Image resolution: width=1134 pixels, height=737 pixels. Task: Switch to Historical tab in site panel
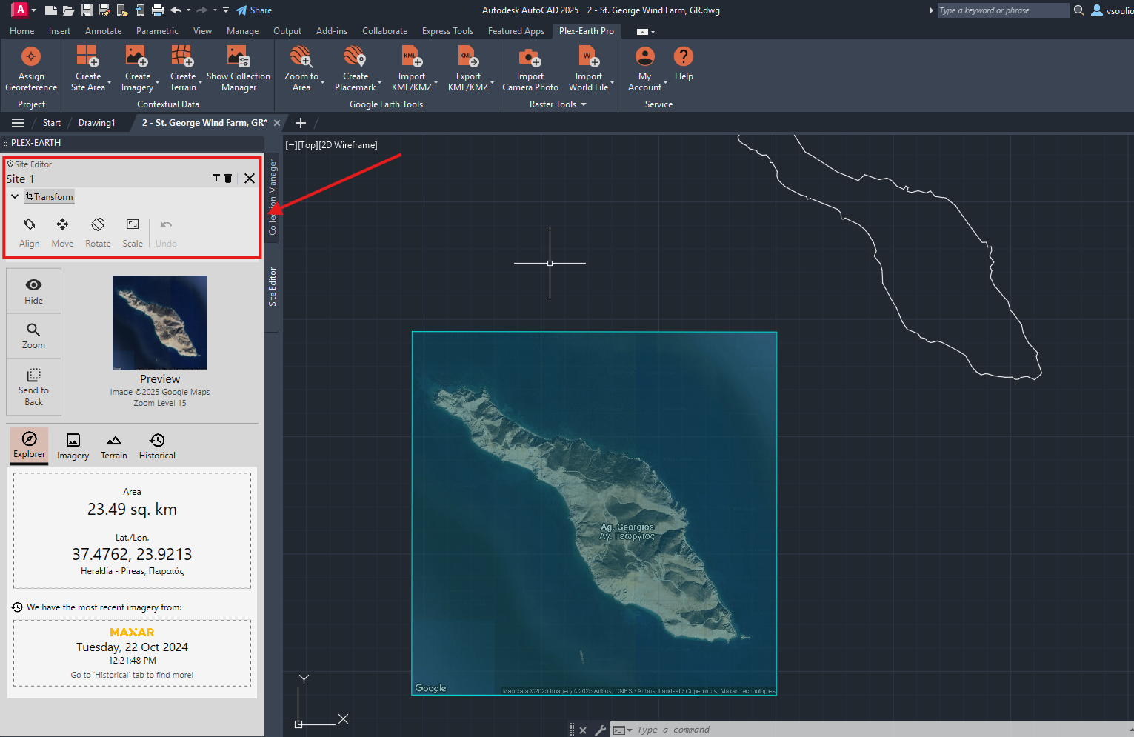tap(157, 447)
